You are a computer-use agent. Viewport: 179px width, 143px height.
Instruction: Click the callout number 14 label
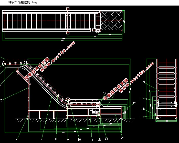122,137
